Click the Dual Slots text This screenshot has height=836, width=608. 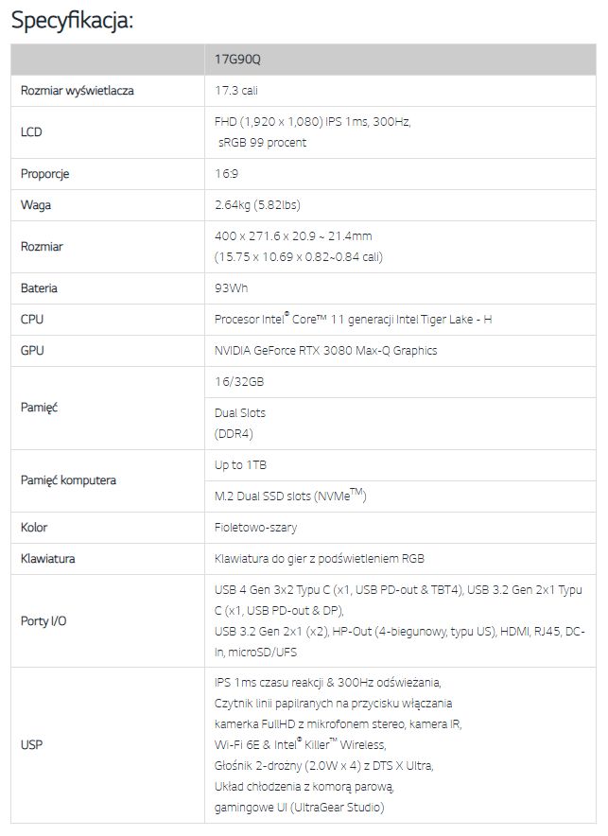click(x=240, y=413)
